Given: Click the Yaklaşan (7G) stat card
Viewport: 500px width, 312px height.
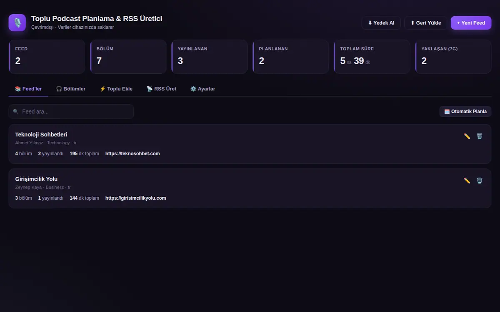Looking at the screenshot, I should coord(453,57).
